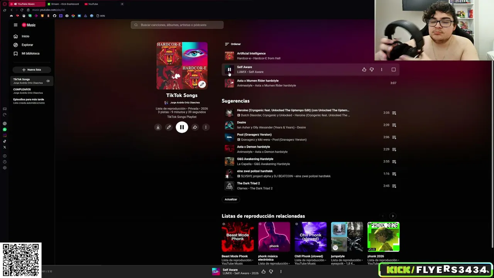Image resolution: width=494 pixels, height=278 pixels.
Task: Pause the Self Aware track in the list
Action: [x=229, y=69]
